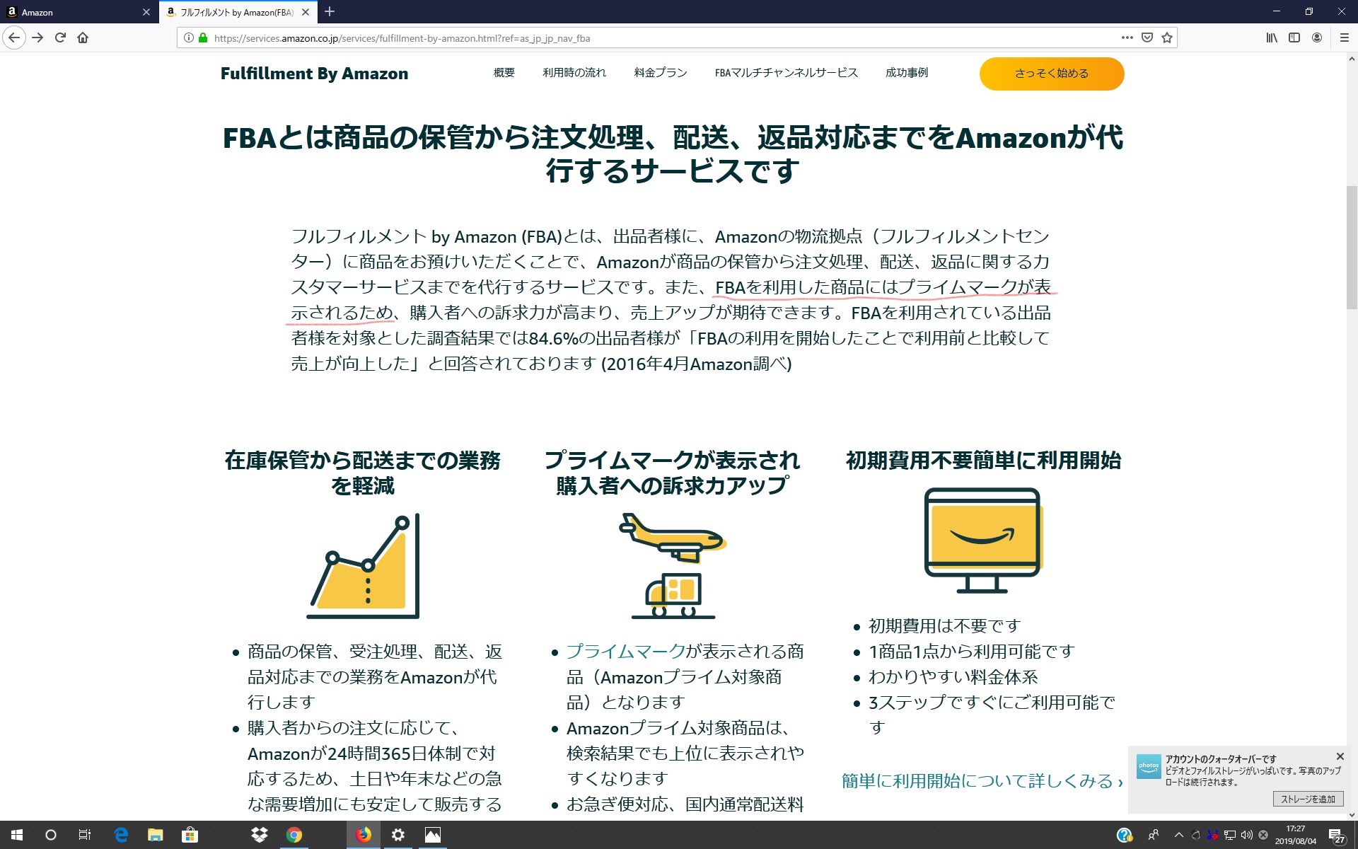Viewport: 1358px width, 849px height.
Task: Follow the プライムマーク hyperlink
Action: click(626, 652)
